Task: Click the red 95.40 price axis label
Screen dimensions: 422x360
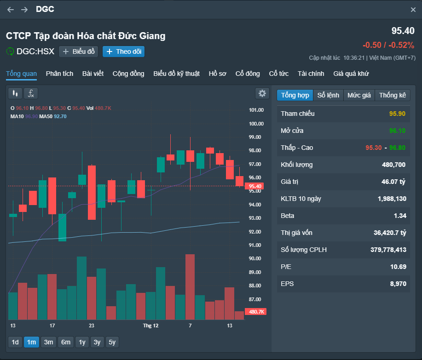Action: (254, 186)
